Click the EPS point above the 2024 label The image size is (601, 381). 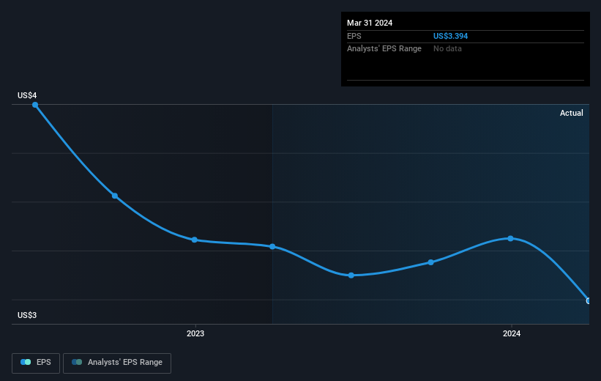tap(510, 238)
